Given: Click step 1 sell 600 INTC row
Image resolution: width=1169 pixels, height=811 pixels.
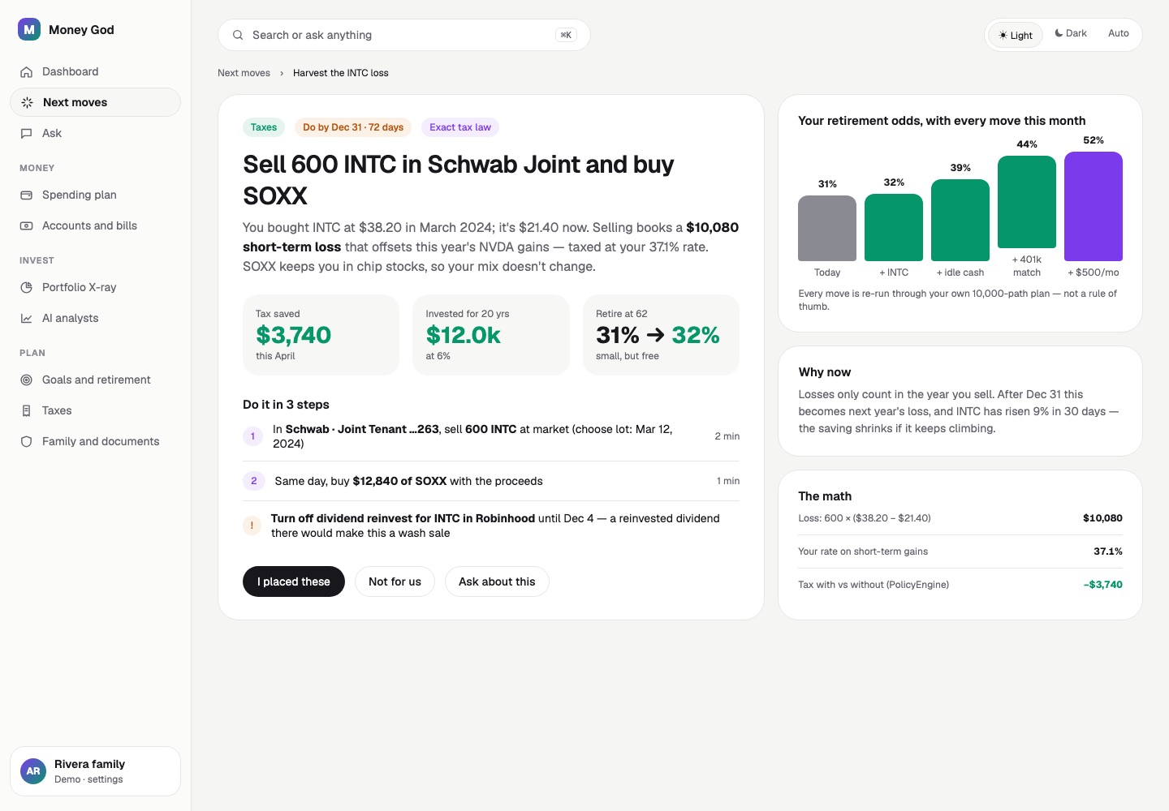Looking at the screenshot, I should [x=491, y=436].
